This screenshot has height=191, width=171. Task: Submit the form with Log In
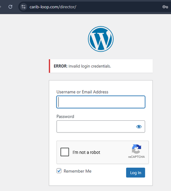pos(136,173)
